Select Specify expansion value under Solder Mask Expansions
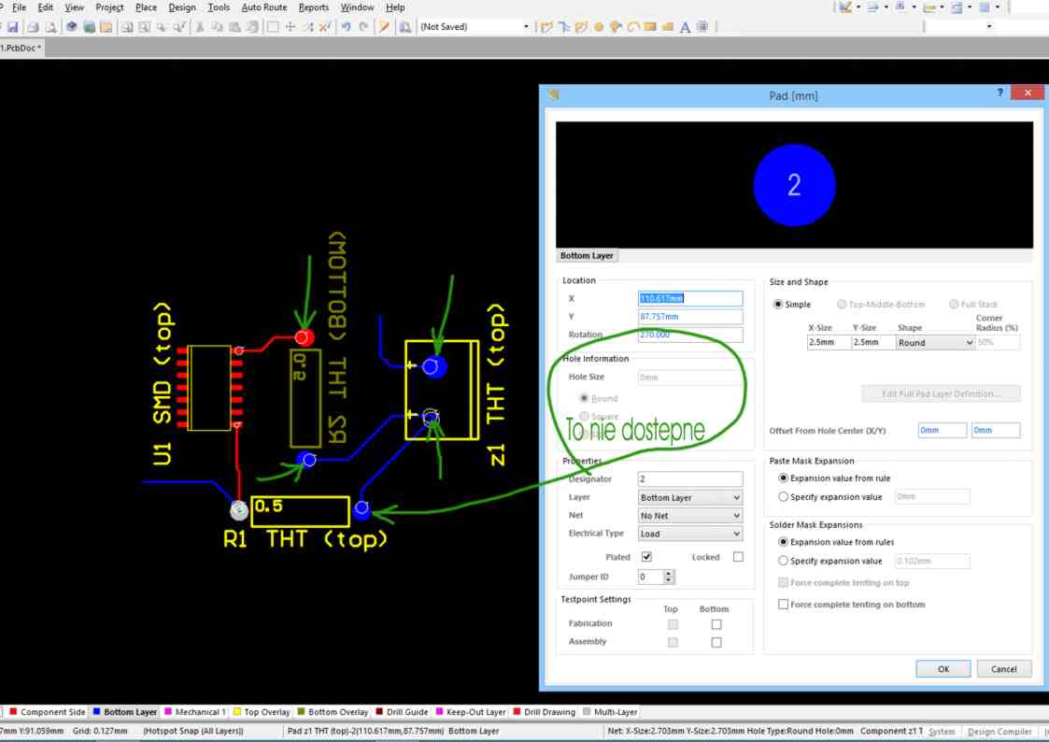 pyautogui.click(x=784, y=561)
